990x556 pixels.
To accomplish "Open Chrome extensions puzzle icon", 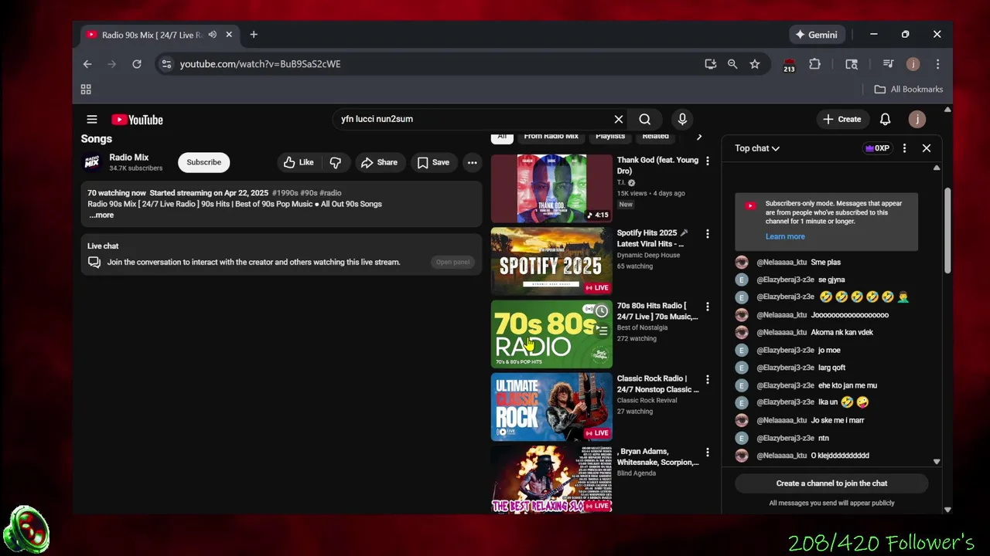I will coord(814,64).
